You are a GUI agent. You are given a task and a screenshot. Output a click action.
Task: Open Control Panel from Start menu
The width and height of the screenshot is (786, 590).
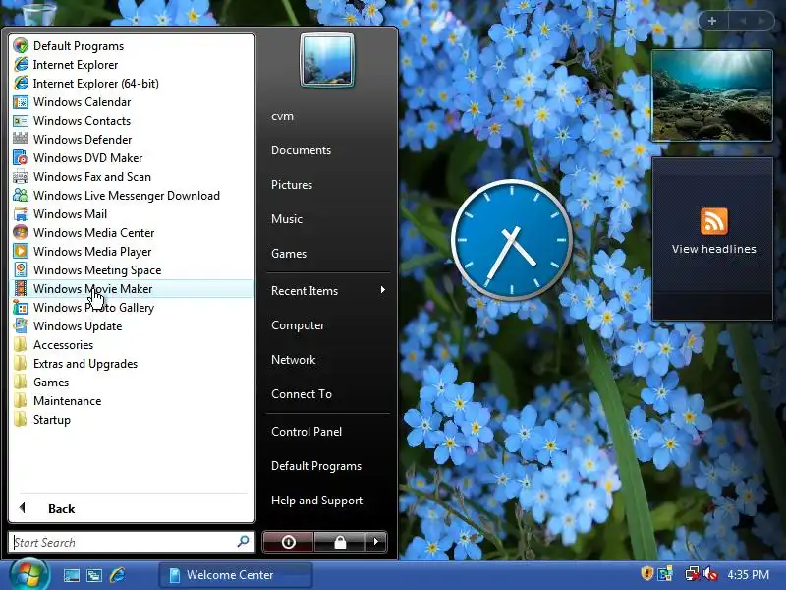click(x=307, y=432)
